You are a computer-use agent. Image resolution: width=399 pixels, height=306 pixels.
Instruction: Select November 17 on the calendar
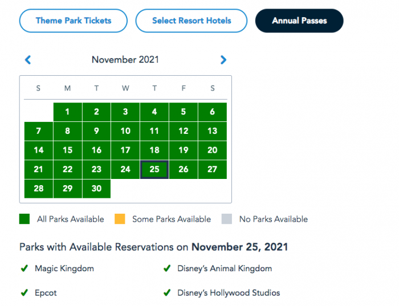tap(125, 150)
